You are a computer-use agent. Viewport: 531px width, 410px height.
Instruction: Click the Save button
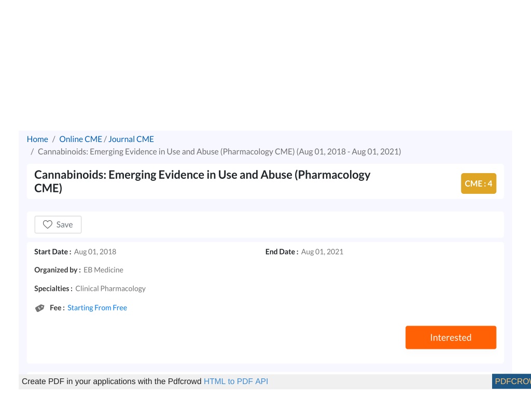click(58, 224)
